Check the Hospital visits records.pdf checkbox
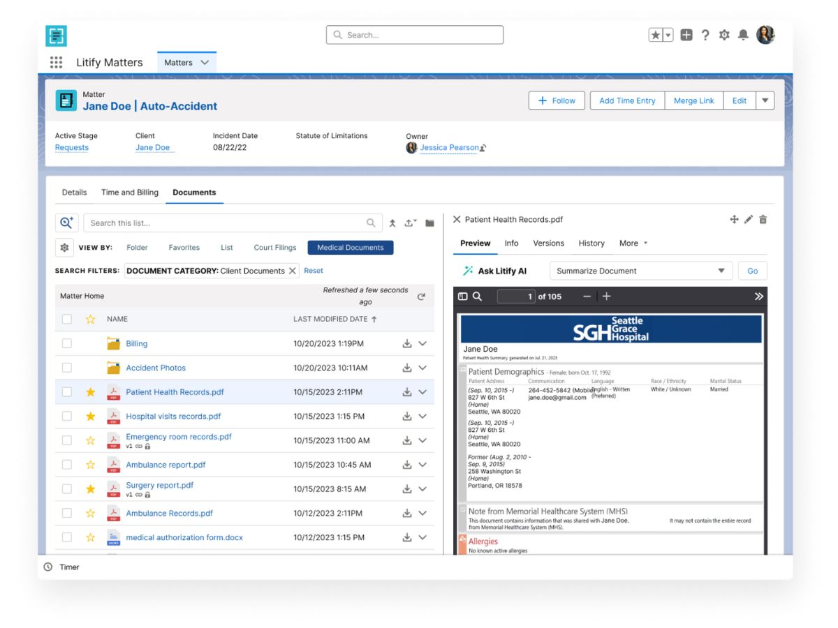838x628 pixels. [66, 416]
